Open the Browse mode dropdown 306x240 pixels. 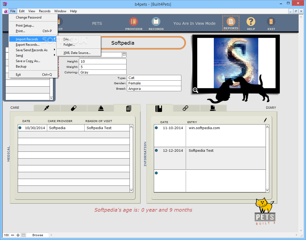(38, 235)
